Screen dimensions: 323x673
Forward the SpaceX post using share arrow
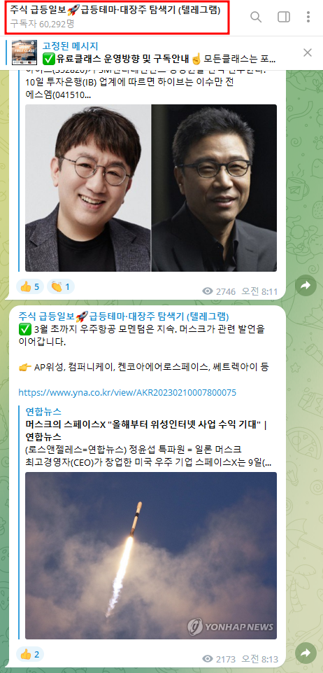coord(306,653)
